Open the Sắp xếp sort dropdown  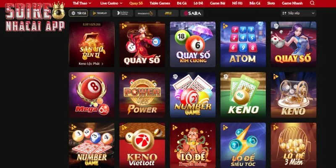point(299,13)
